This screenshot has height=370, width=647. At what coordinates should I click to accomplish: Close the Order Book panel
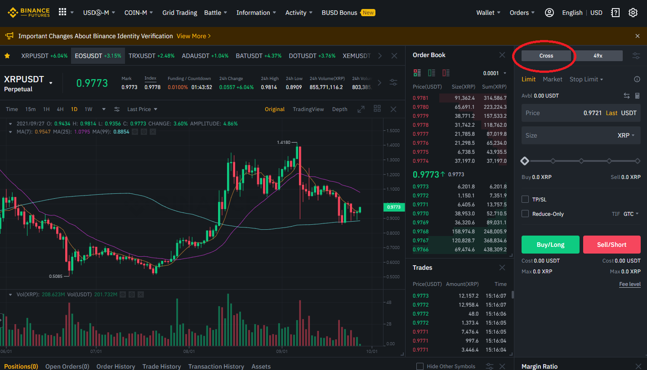pyautogui.click(x=502, y=55)
